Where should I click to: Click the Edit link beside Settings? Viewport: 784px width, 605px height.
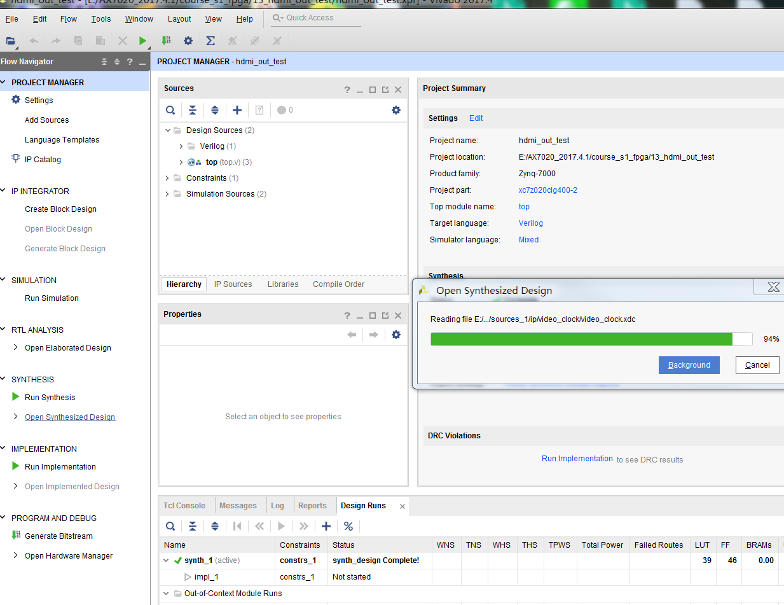click(476, 118)
